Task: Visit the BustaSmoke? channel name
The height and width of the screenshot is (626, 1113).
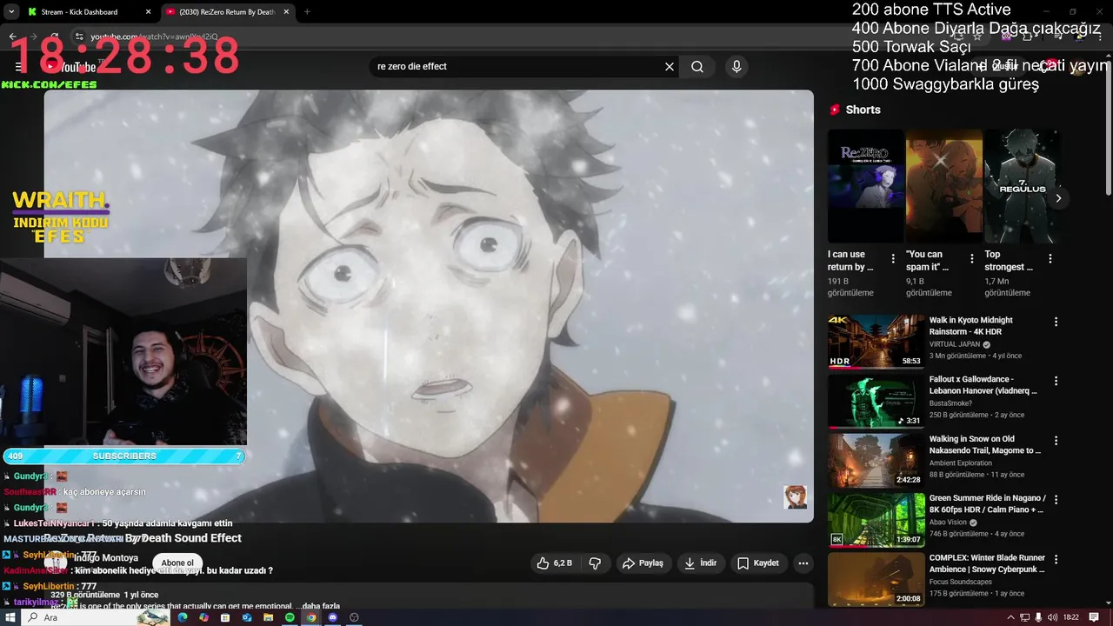Action: pos(950,403)
